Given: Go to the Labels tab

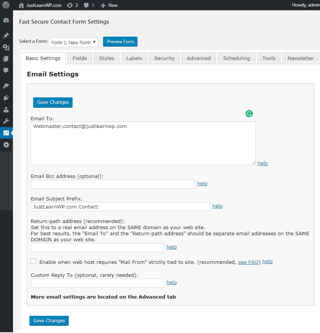Looking at the screenshot, I should [134, 58].
